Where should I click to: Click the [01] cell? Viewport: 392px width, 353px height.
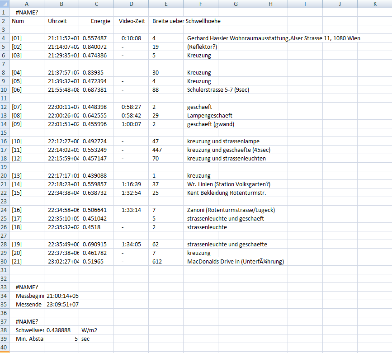click(27, 38)
